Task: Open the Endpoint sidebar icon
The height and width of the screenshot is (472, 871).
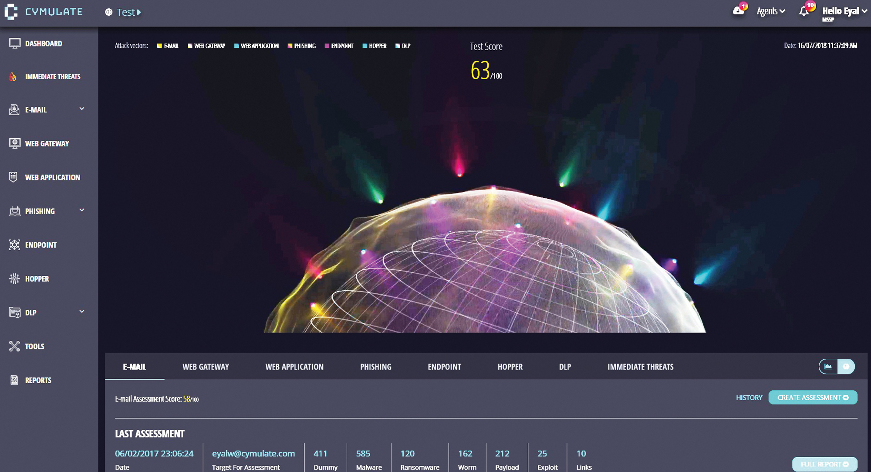Action: tap(14, 245)
